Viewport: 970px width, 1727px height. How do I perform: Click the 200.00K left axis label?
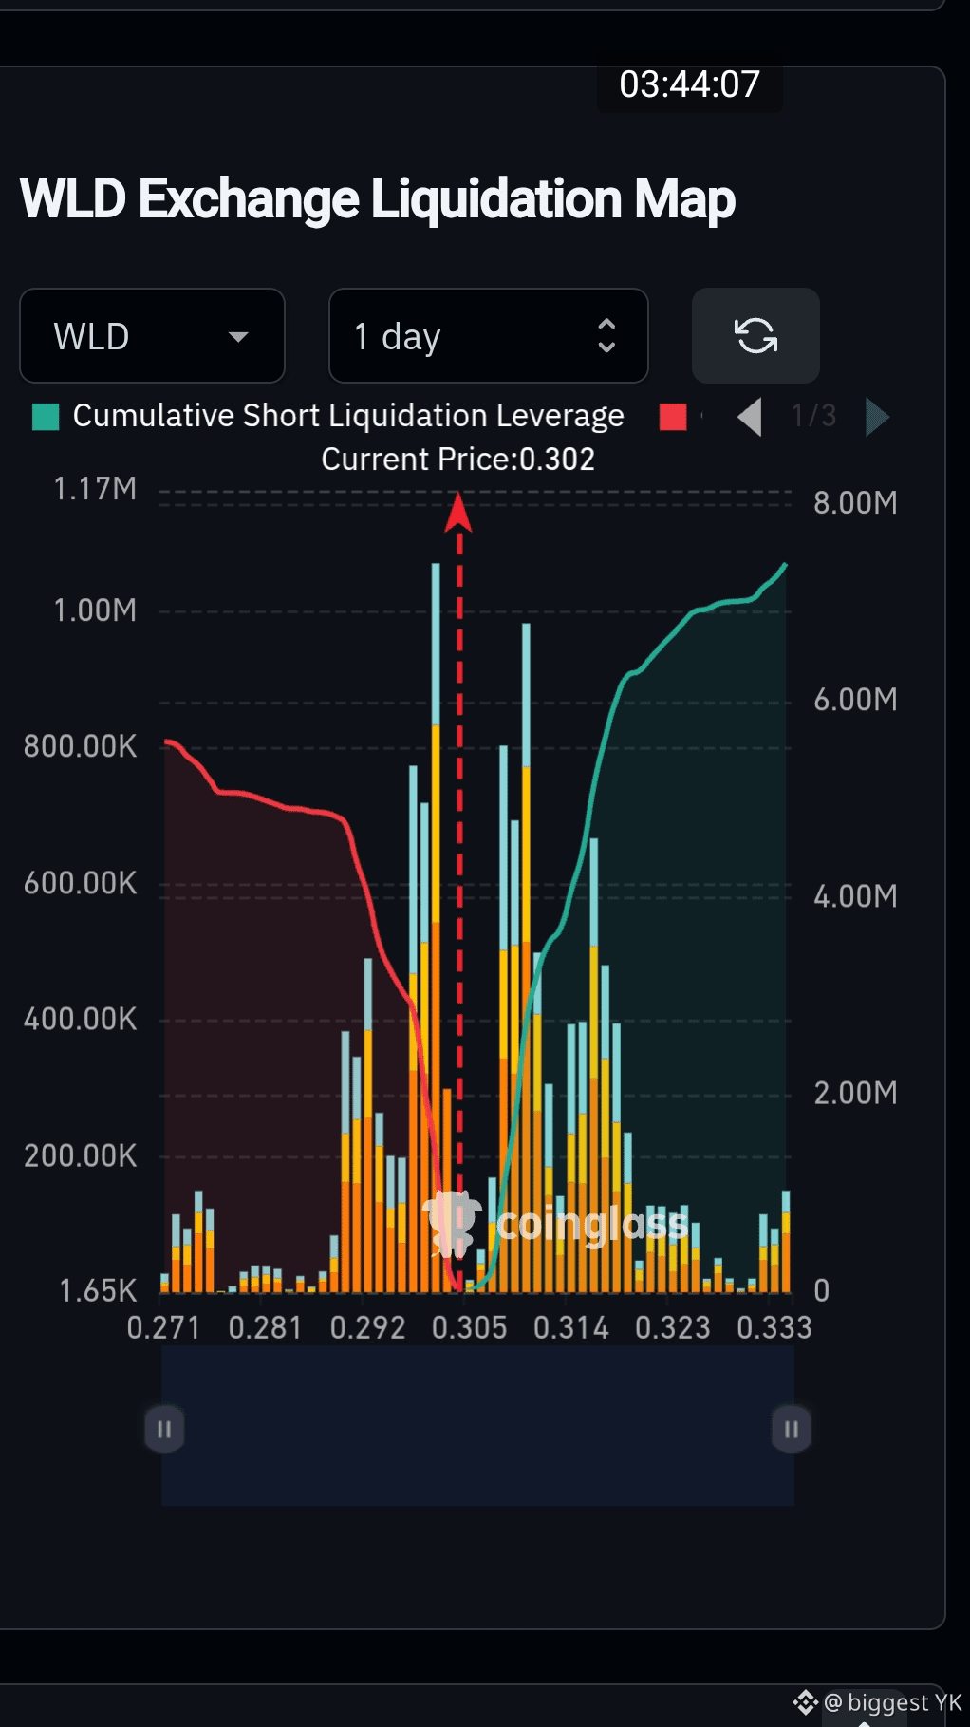81,1156
